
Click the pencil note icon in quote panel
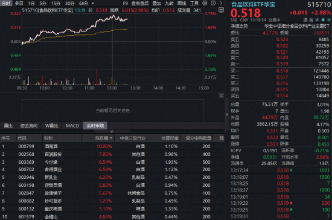317,20
